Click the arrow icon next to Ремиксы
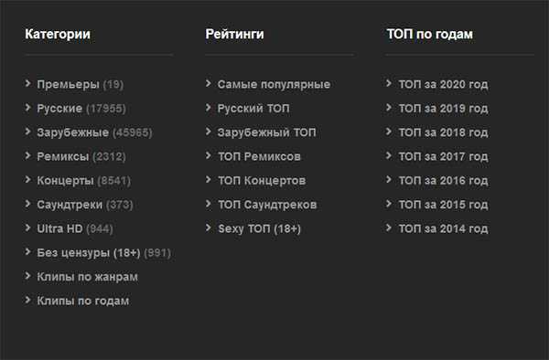This screenshot has height=360, width=549. (x=27, y=155)
